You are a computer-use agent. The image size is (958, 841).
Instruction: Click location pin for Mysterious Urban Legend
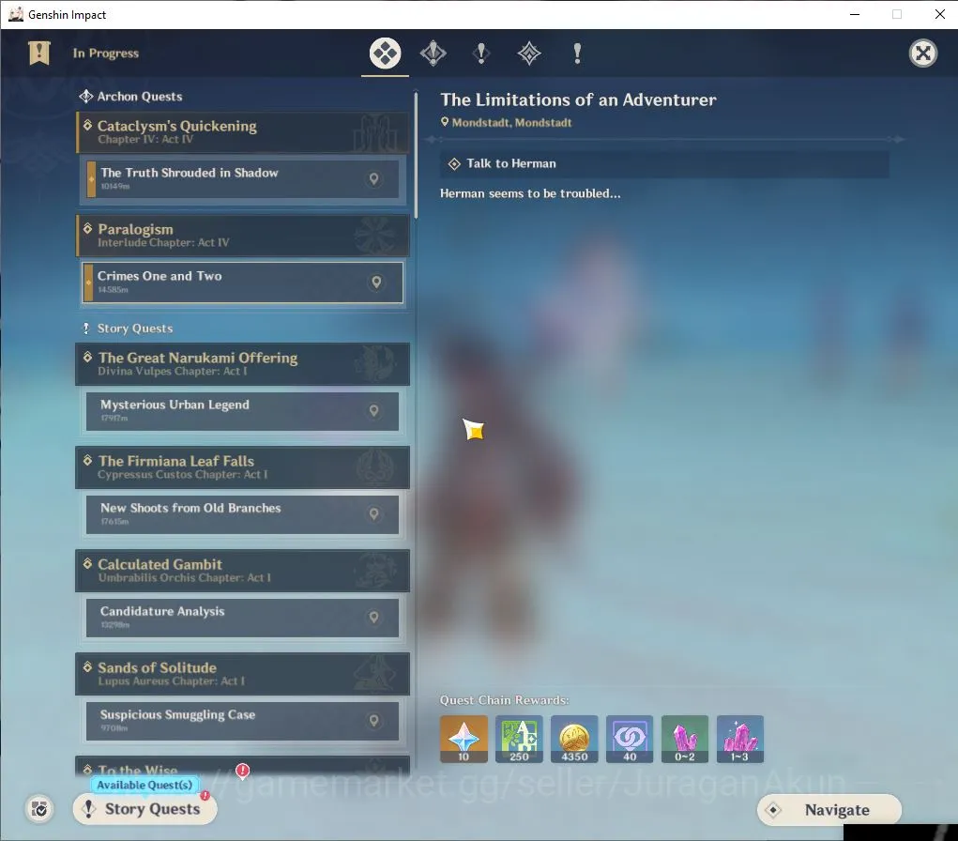tap(374, 411)
